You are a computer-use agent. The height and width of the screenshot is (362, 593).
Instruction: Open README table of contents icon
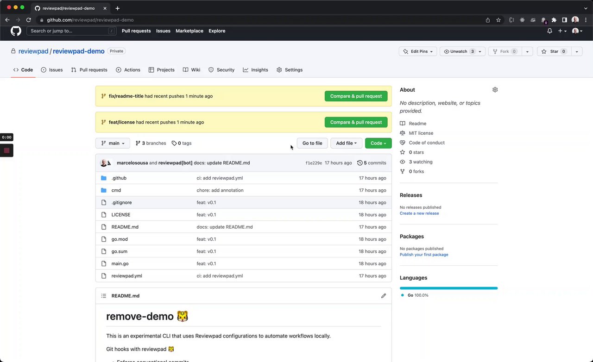click(103, 296)
